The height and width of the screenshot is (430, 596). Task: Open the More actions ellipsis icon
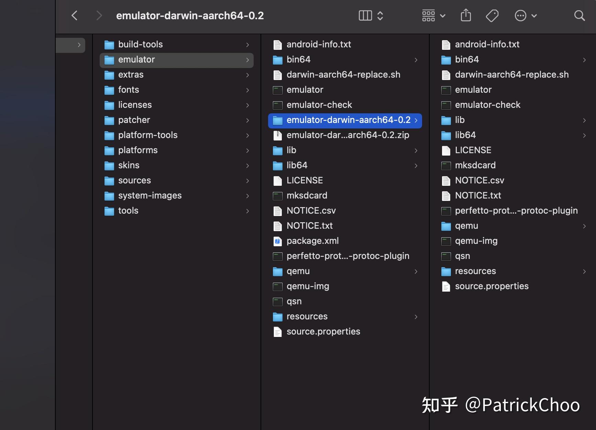[521, 15]
